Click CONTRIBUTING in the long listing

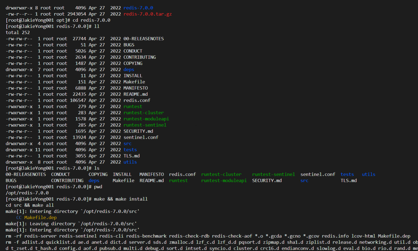(139, 57)
